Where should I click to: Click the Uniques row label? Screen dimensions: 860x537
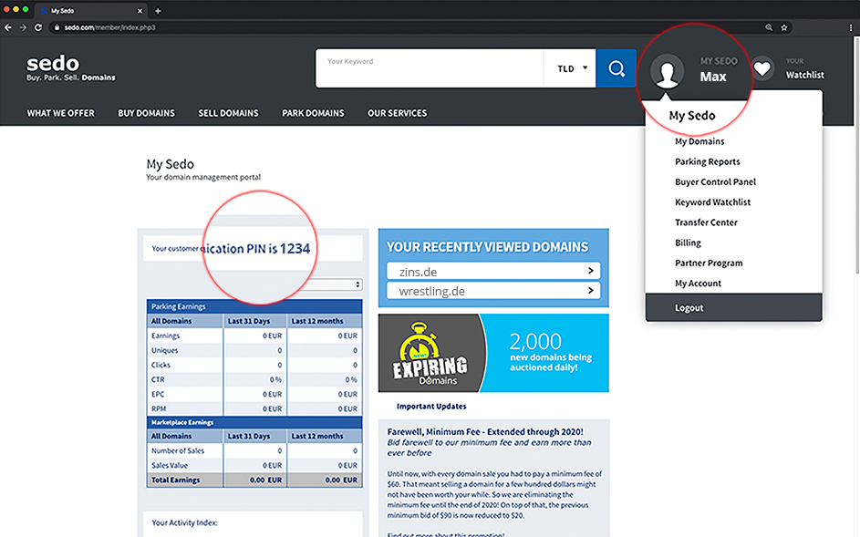(164, 350)
